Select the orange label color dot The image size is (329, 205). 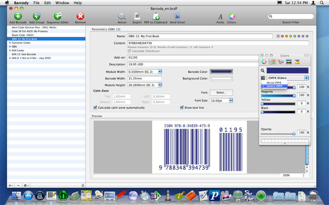(x=286, y=36)
